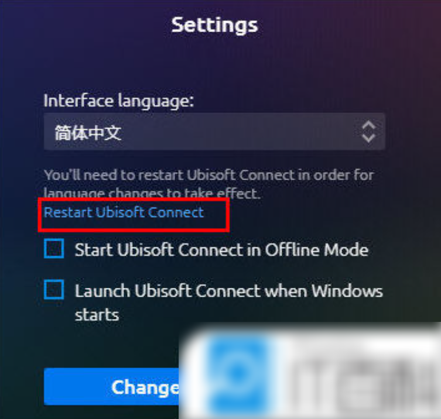Screen dimensions: 441x419
Task: Click the Interface language label
Action: pyautogui.click(x=119, y=101)
